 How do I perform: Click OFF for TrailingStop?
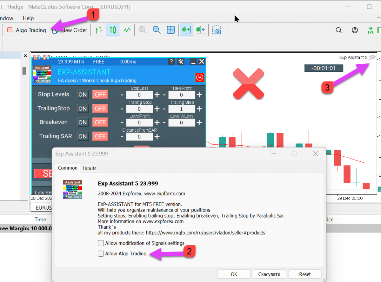(x=100, y=108)
